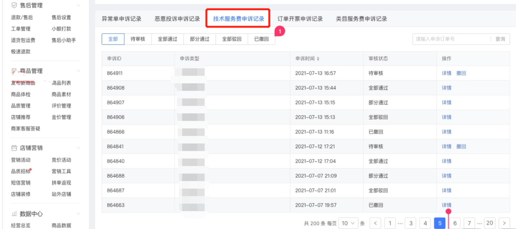516x229 pixels.
Task: Click the pagination ellipsis after page 7
Action: pos(480,223)
